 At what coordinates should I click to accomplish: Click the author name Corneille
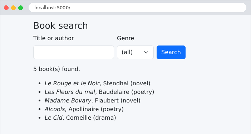79,118
